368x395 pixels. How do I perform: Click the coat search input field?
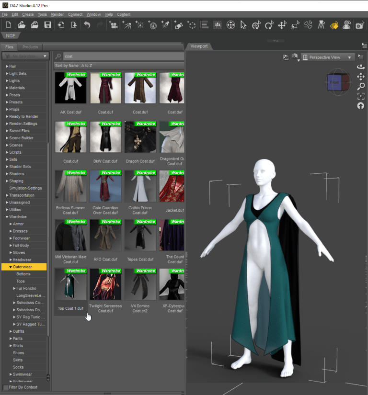tap(124, 56)
